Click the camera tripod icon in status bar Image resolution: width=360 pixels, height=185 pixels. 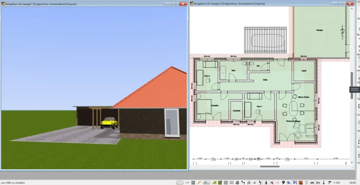[329, 182]
